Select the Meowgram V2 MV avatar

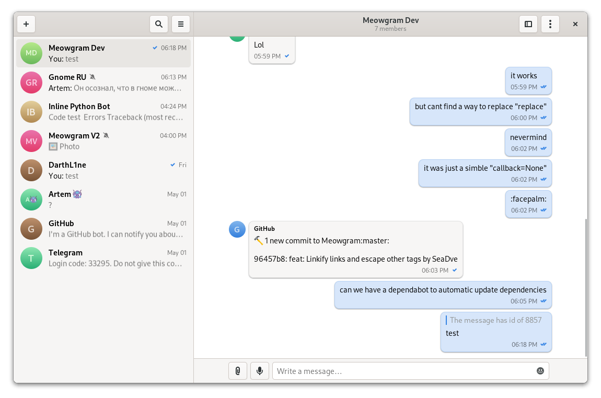click(x=31, y=141)
